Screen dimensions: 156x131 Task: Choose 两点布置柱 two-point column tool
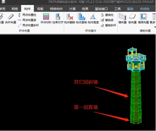coord(27,15)
